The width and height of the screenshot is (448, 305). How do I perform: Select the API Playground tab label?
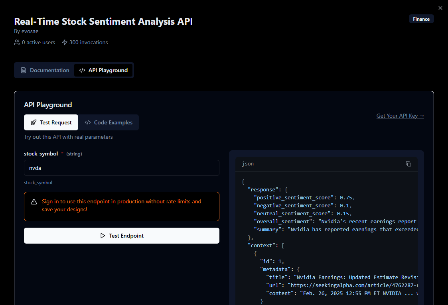[x=108, y=70]
